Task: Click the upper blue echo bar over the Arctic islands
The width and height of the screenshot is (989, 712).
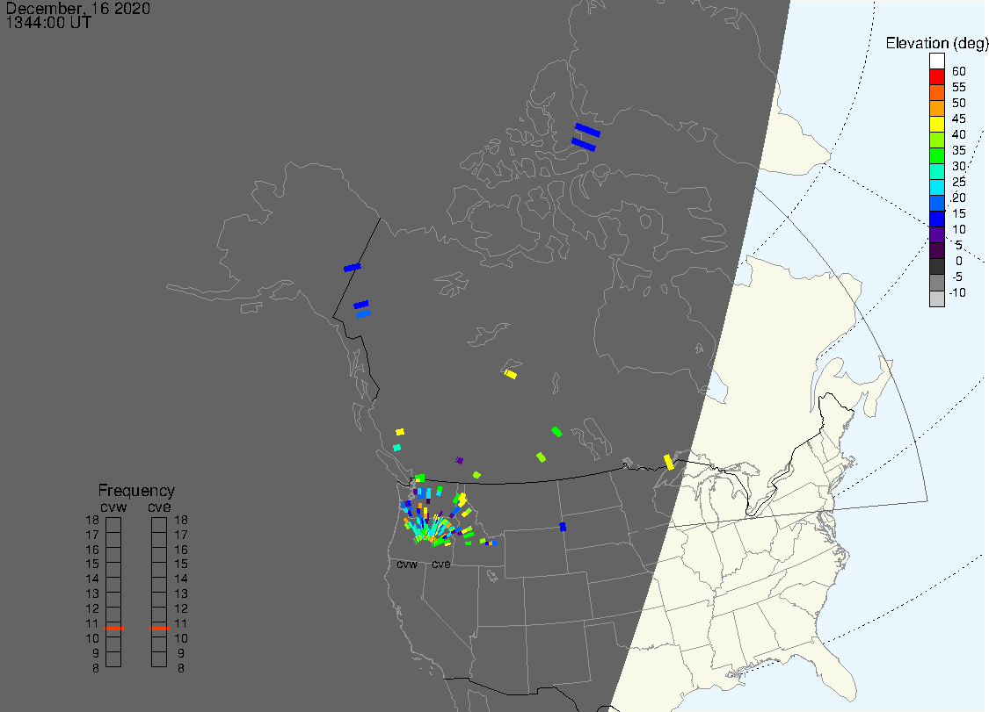Action: click(x=587, y=131)
